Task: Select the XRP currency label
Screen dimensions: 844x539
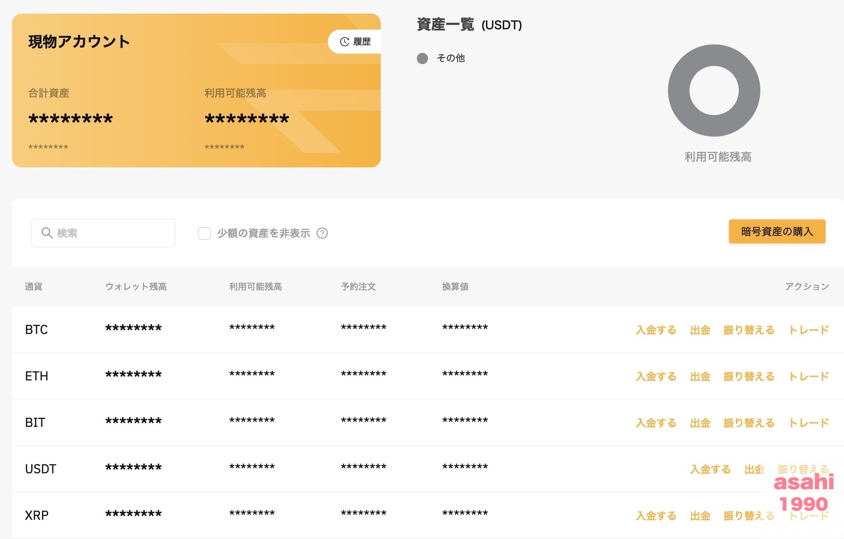Action: pyautogui.click(x=36, y=515)
